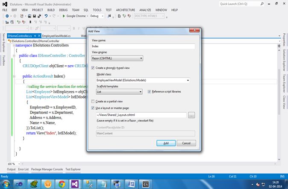
Task: Click the editor vertical scrollbar down arrow
Action: [x=279, y=160]
